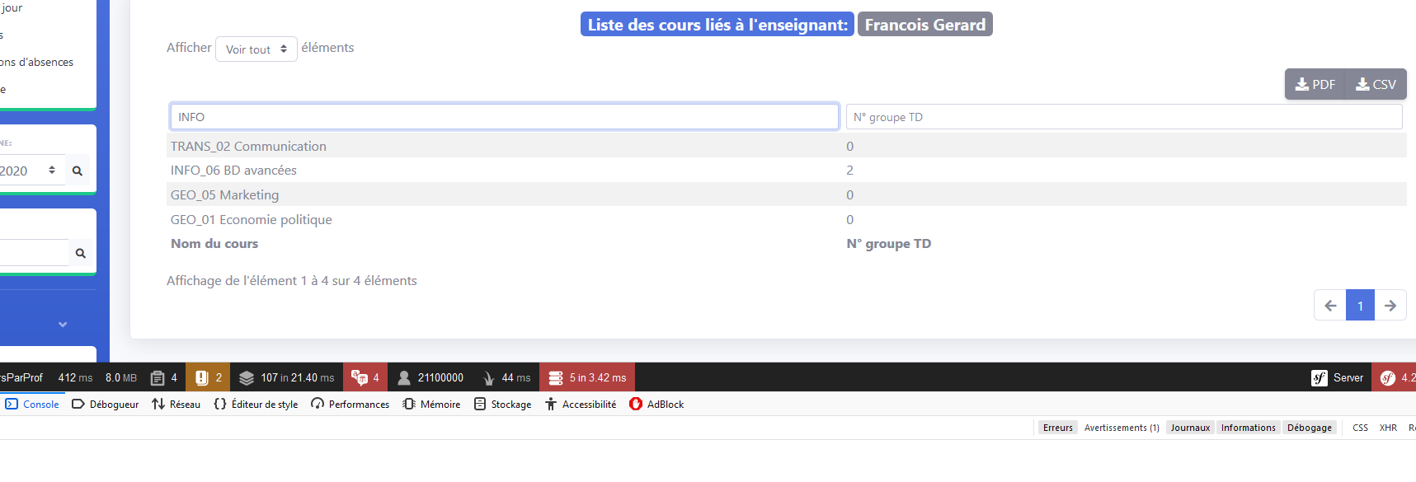Select the GEO_05 Marketing row
This screenshot has height=482, width=1416.
coord(787,194)
